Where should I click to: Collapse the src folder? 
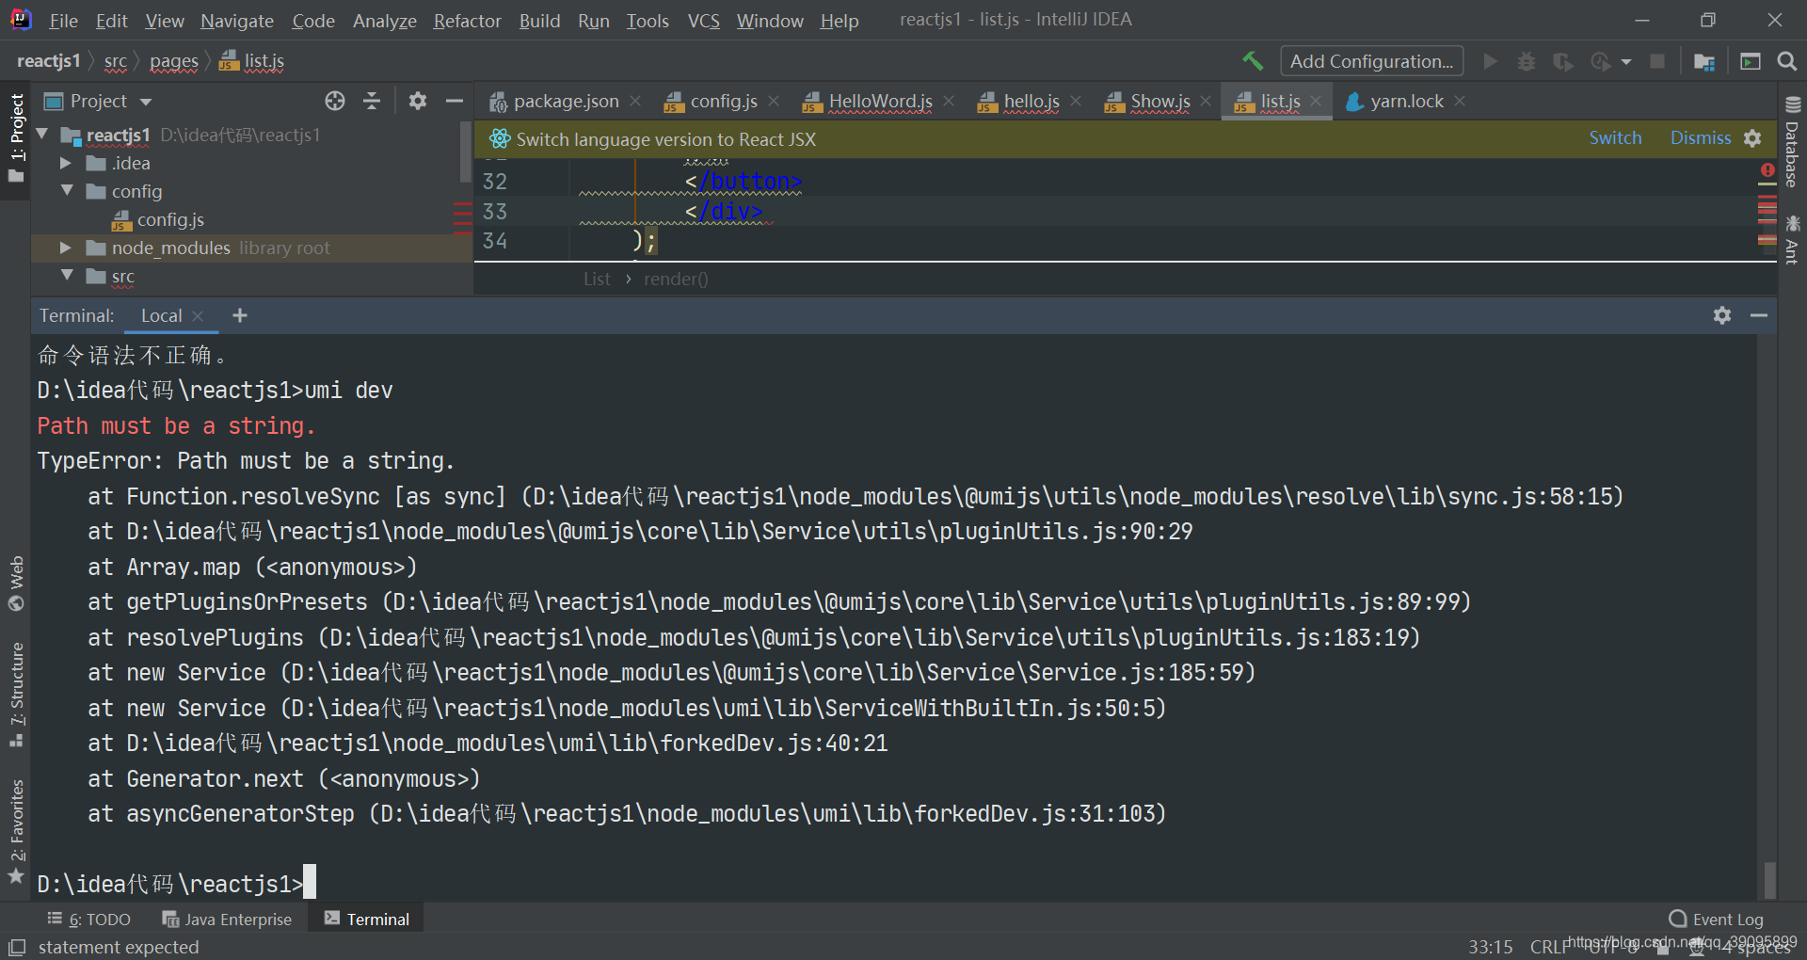[66, 276]
